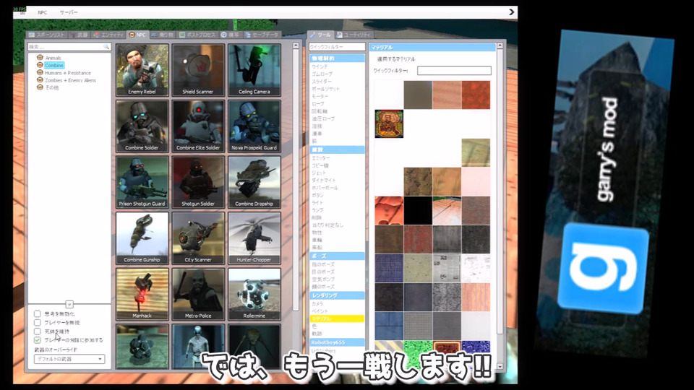
Task: Open the ユーティリティ tab
Action: coord(354,35)
